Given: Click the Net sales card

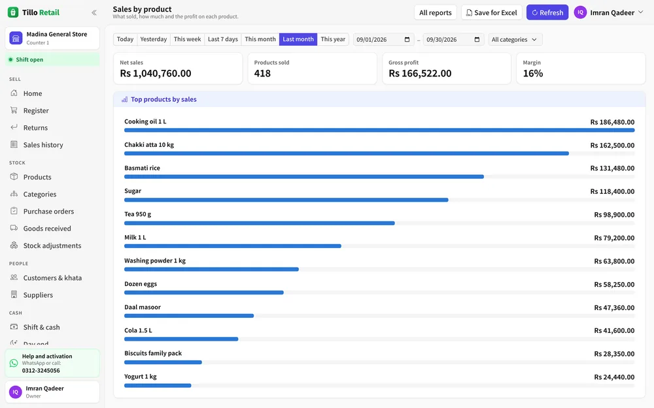Looking at the screenshot, I should click(178, 69).
